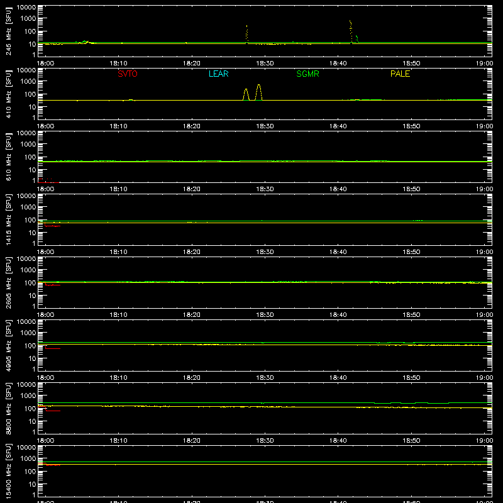Select the 610 MHz [SFU] axis title
This screenshot has height=503, width=503.
[8, 157]
